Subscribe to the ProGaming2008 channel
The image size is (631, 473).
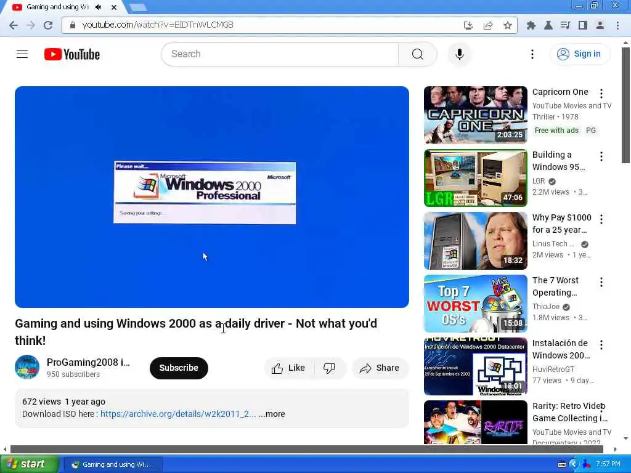(x=179, y=368)
